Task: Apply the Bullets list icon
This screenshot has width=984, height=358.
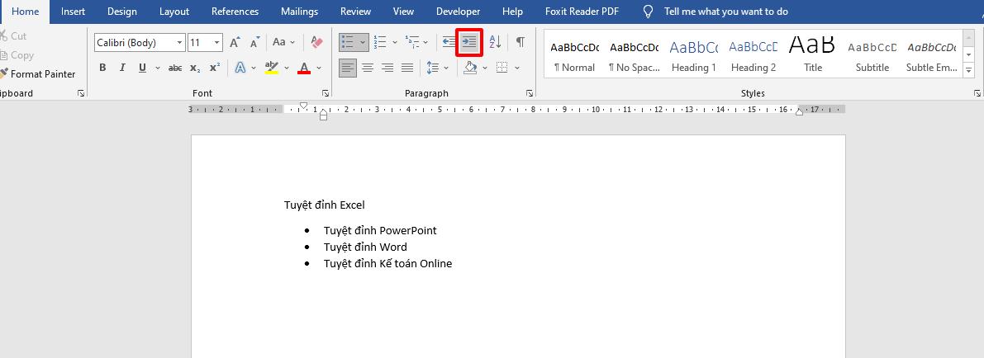Action: point(348,43)
